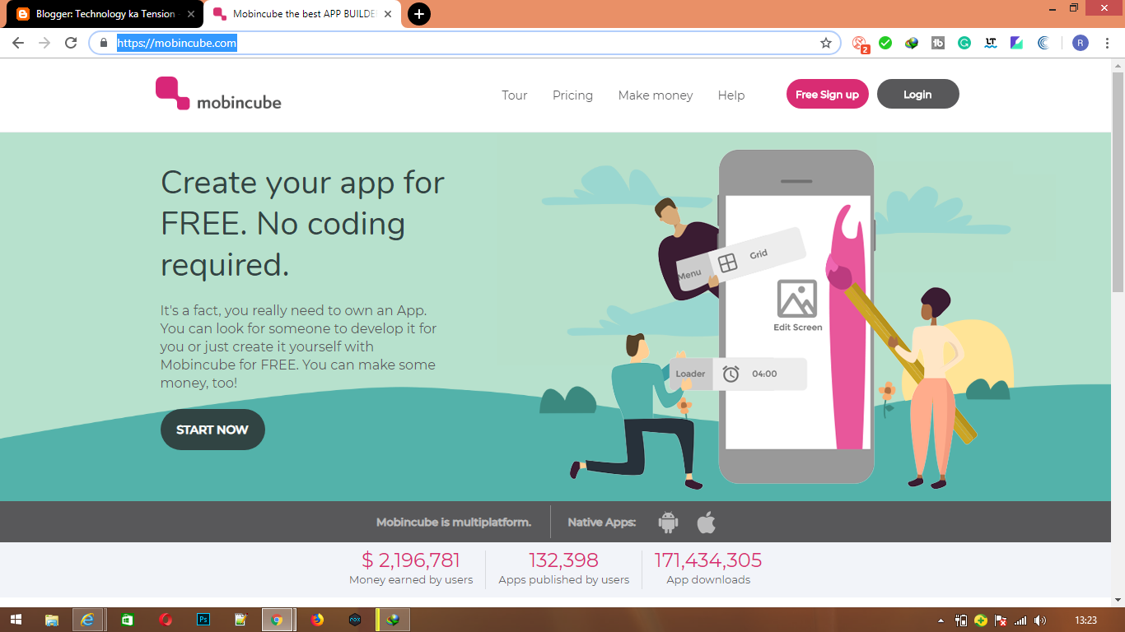Go to Make money page

[656, 95]
